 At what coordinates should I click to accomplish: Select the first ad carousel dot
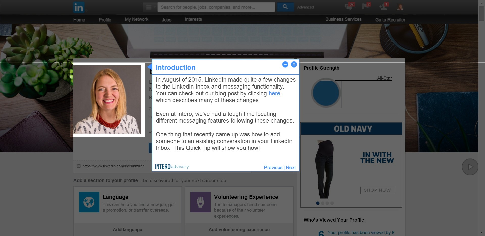coord(318,203)
